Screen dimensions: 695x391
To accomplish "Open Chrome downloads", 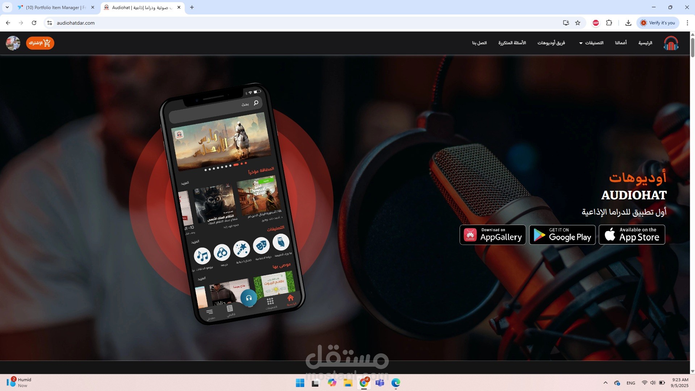I will (x=628, y=23).
